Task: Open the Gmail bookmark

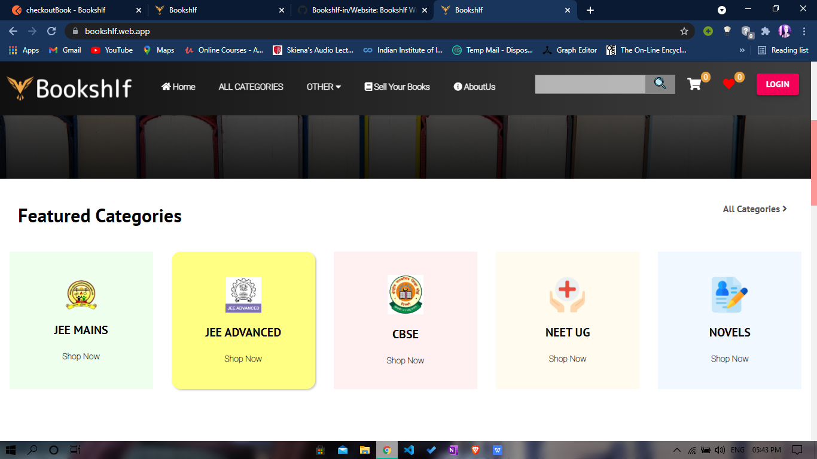Action: point(65,50)
